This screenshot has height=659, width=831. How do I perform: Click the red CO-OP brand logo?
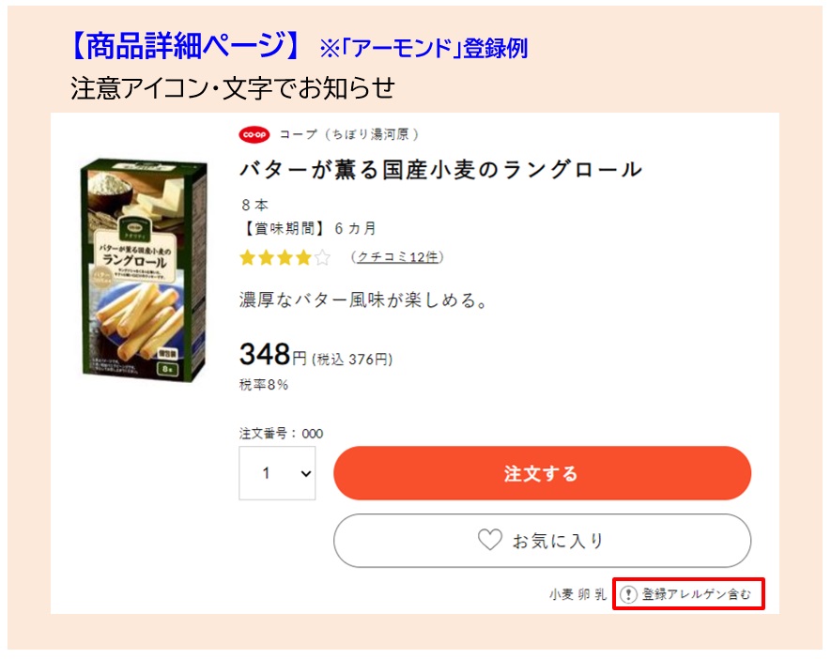coord(254,134)
